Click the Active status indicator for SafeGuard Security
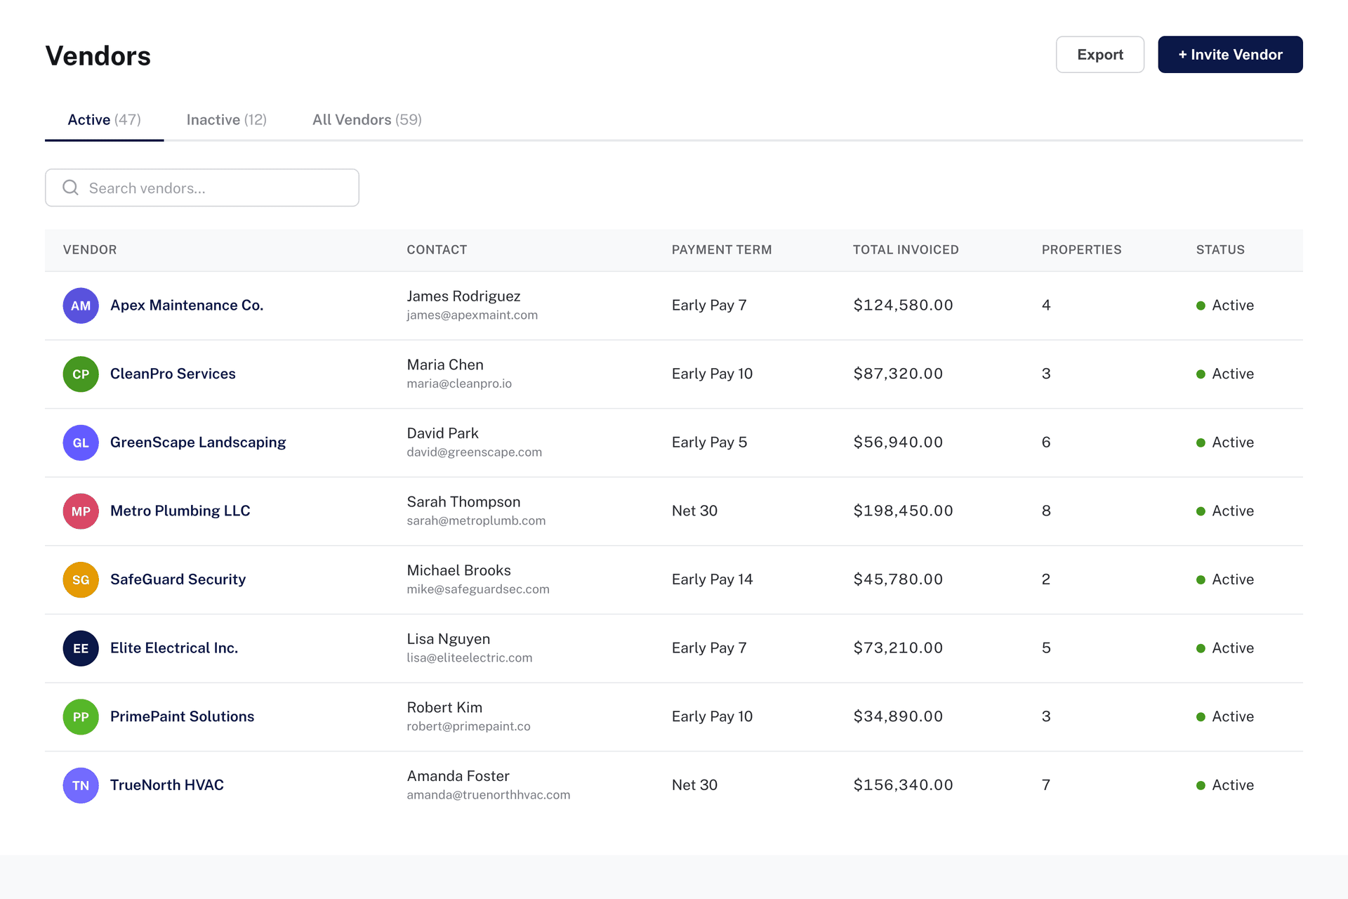The image size is (1348, 899). [1226, 579]
